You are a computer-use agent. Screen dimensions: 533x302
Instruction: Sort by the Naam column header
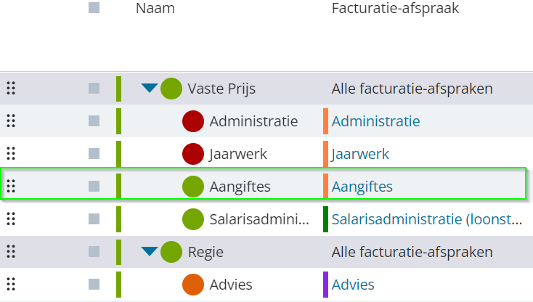tap(155, 8)
